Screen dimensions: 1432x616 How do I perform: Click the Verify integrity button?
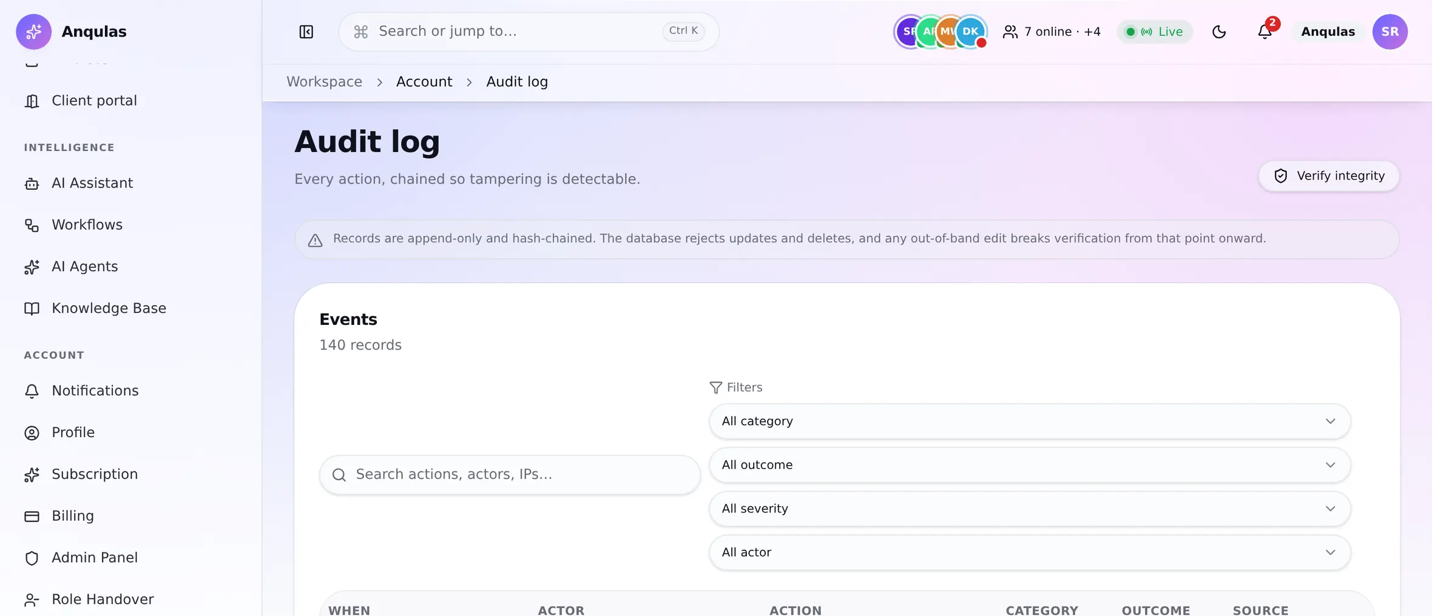(x=1329, y=176)
